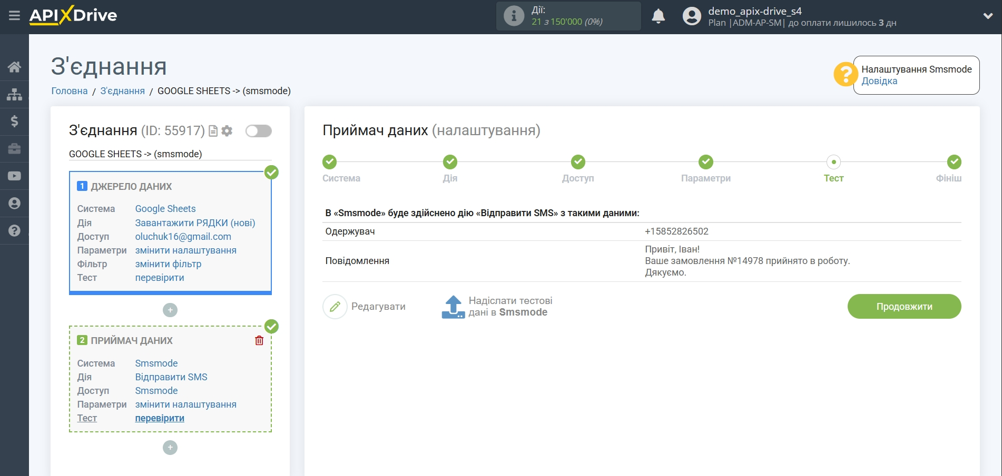Add step below data source block

170,310
